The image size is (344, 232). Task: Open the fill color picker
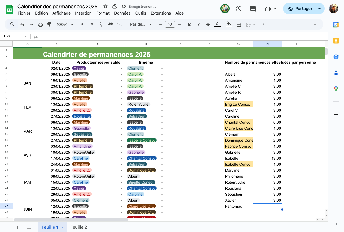[229, 25]
